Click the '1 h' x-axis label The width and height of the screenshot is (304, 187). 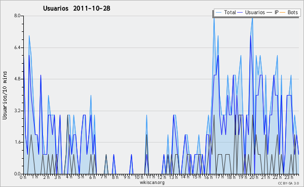click(34, 177)
